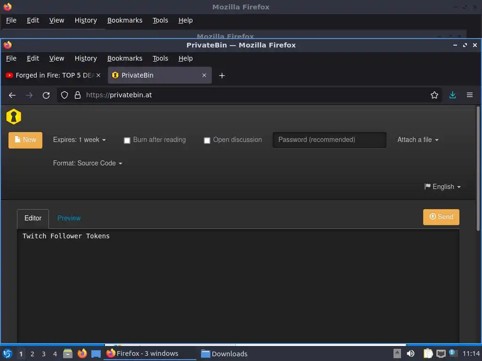The width and height of the screenshot is (482, 361).
Task: Launch file manager from taskbar
Action: pyautogui.click(x=68, y=353)
